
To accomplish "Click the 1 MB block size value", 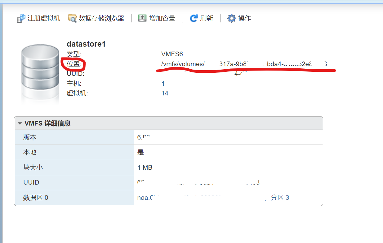I will (x=145, y=167).
